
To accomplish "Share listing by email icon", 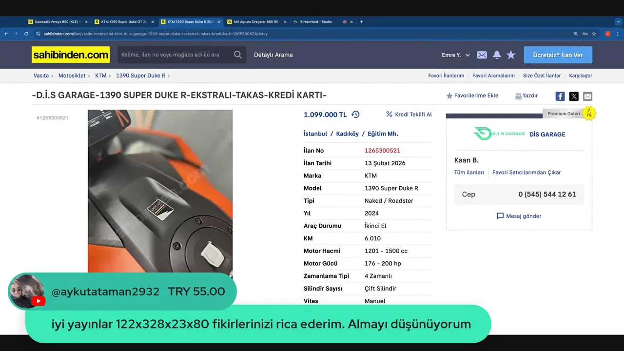I will point(587,96).
